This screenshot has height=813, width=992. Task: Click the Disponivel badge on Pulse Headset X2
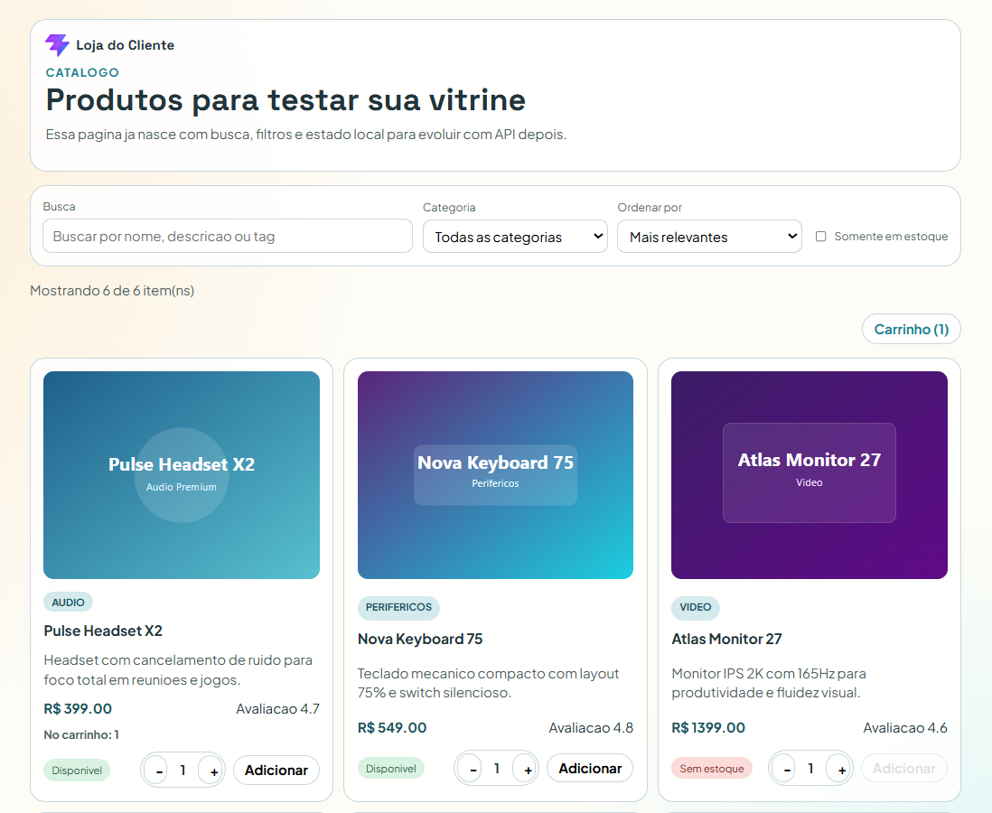[77, 771]
